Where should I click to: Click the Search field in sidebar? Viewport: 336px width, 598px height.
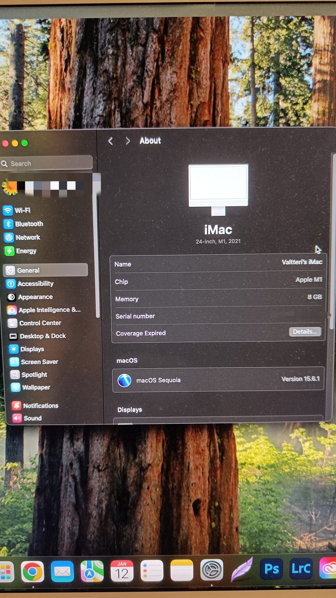click(47, 163)
